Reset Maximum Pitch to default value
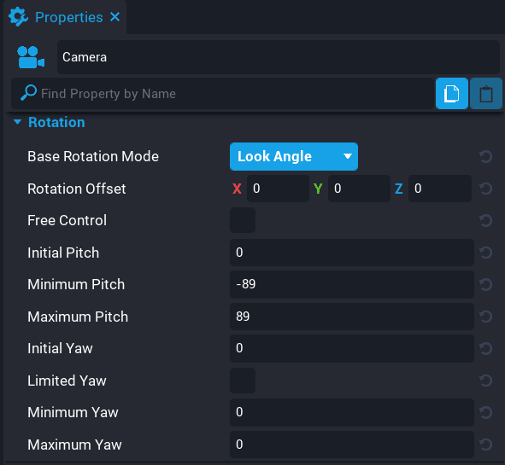 pyautogui.click(x=485, y=317)
